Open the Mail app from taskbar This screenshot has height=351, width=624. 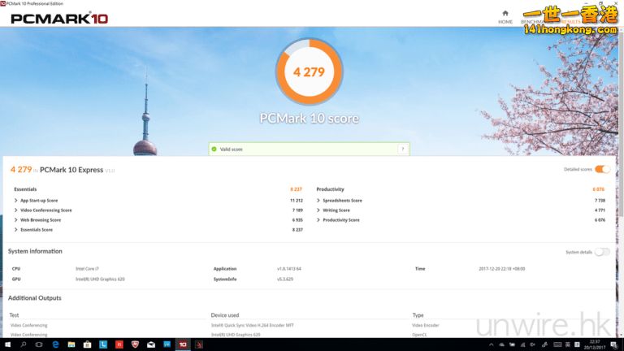click(x=151, y=344)
